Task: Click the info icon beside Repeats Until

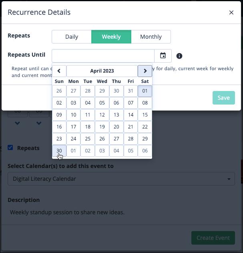Action: click(179, 56)
